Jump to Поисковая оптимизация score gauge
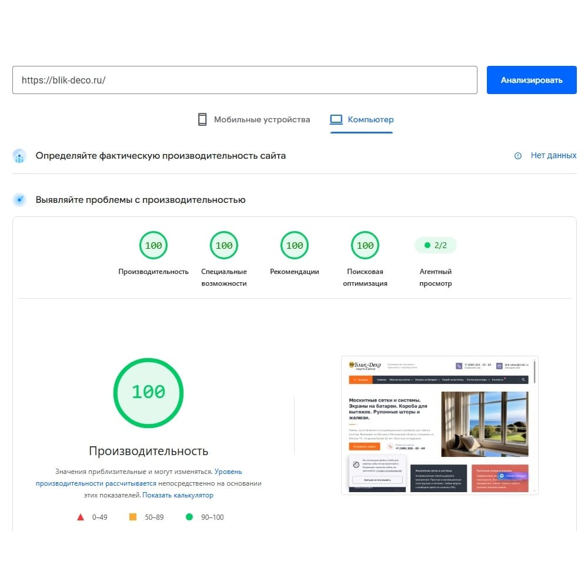 pos(365,245)
